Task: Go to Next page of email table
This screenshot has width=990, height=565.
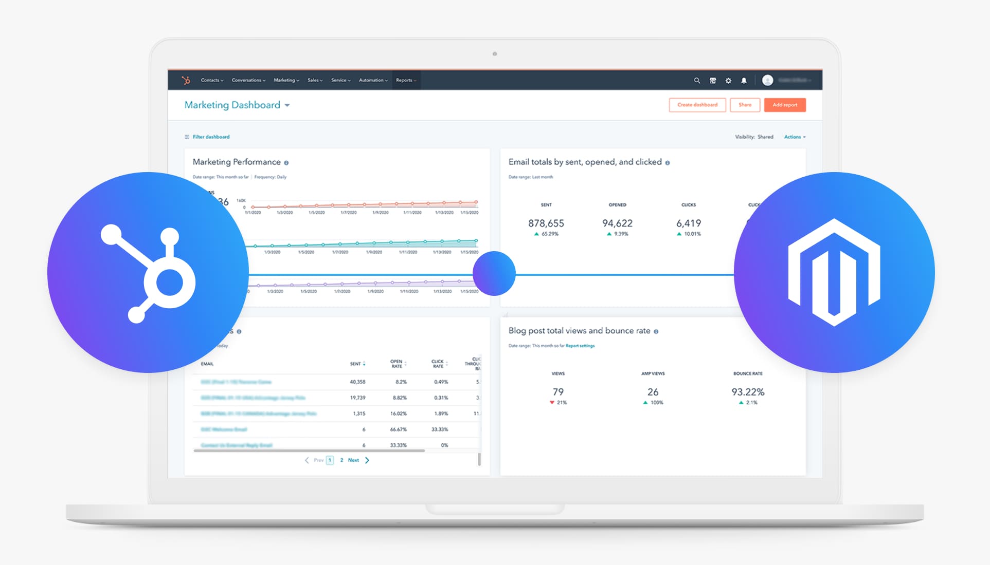Action: pyautogui.click(x=353, y=460)
